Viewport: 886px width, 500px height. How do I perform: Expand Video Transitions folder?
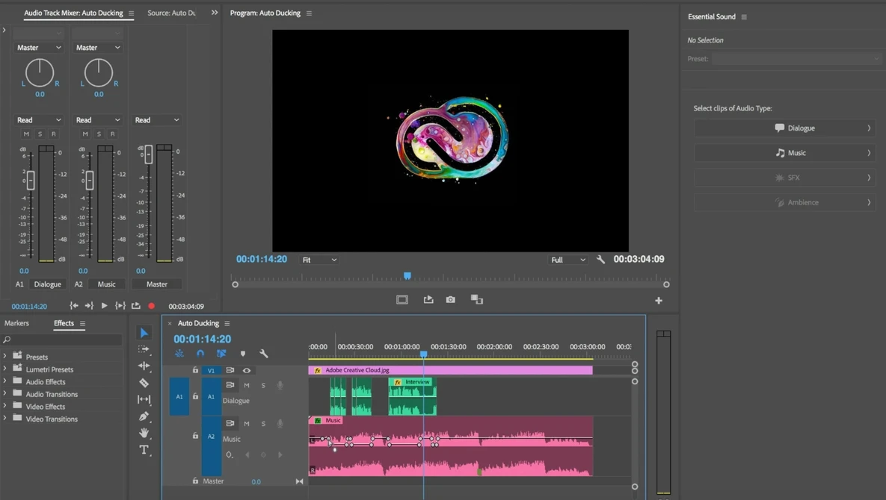pos(5,418)
